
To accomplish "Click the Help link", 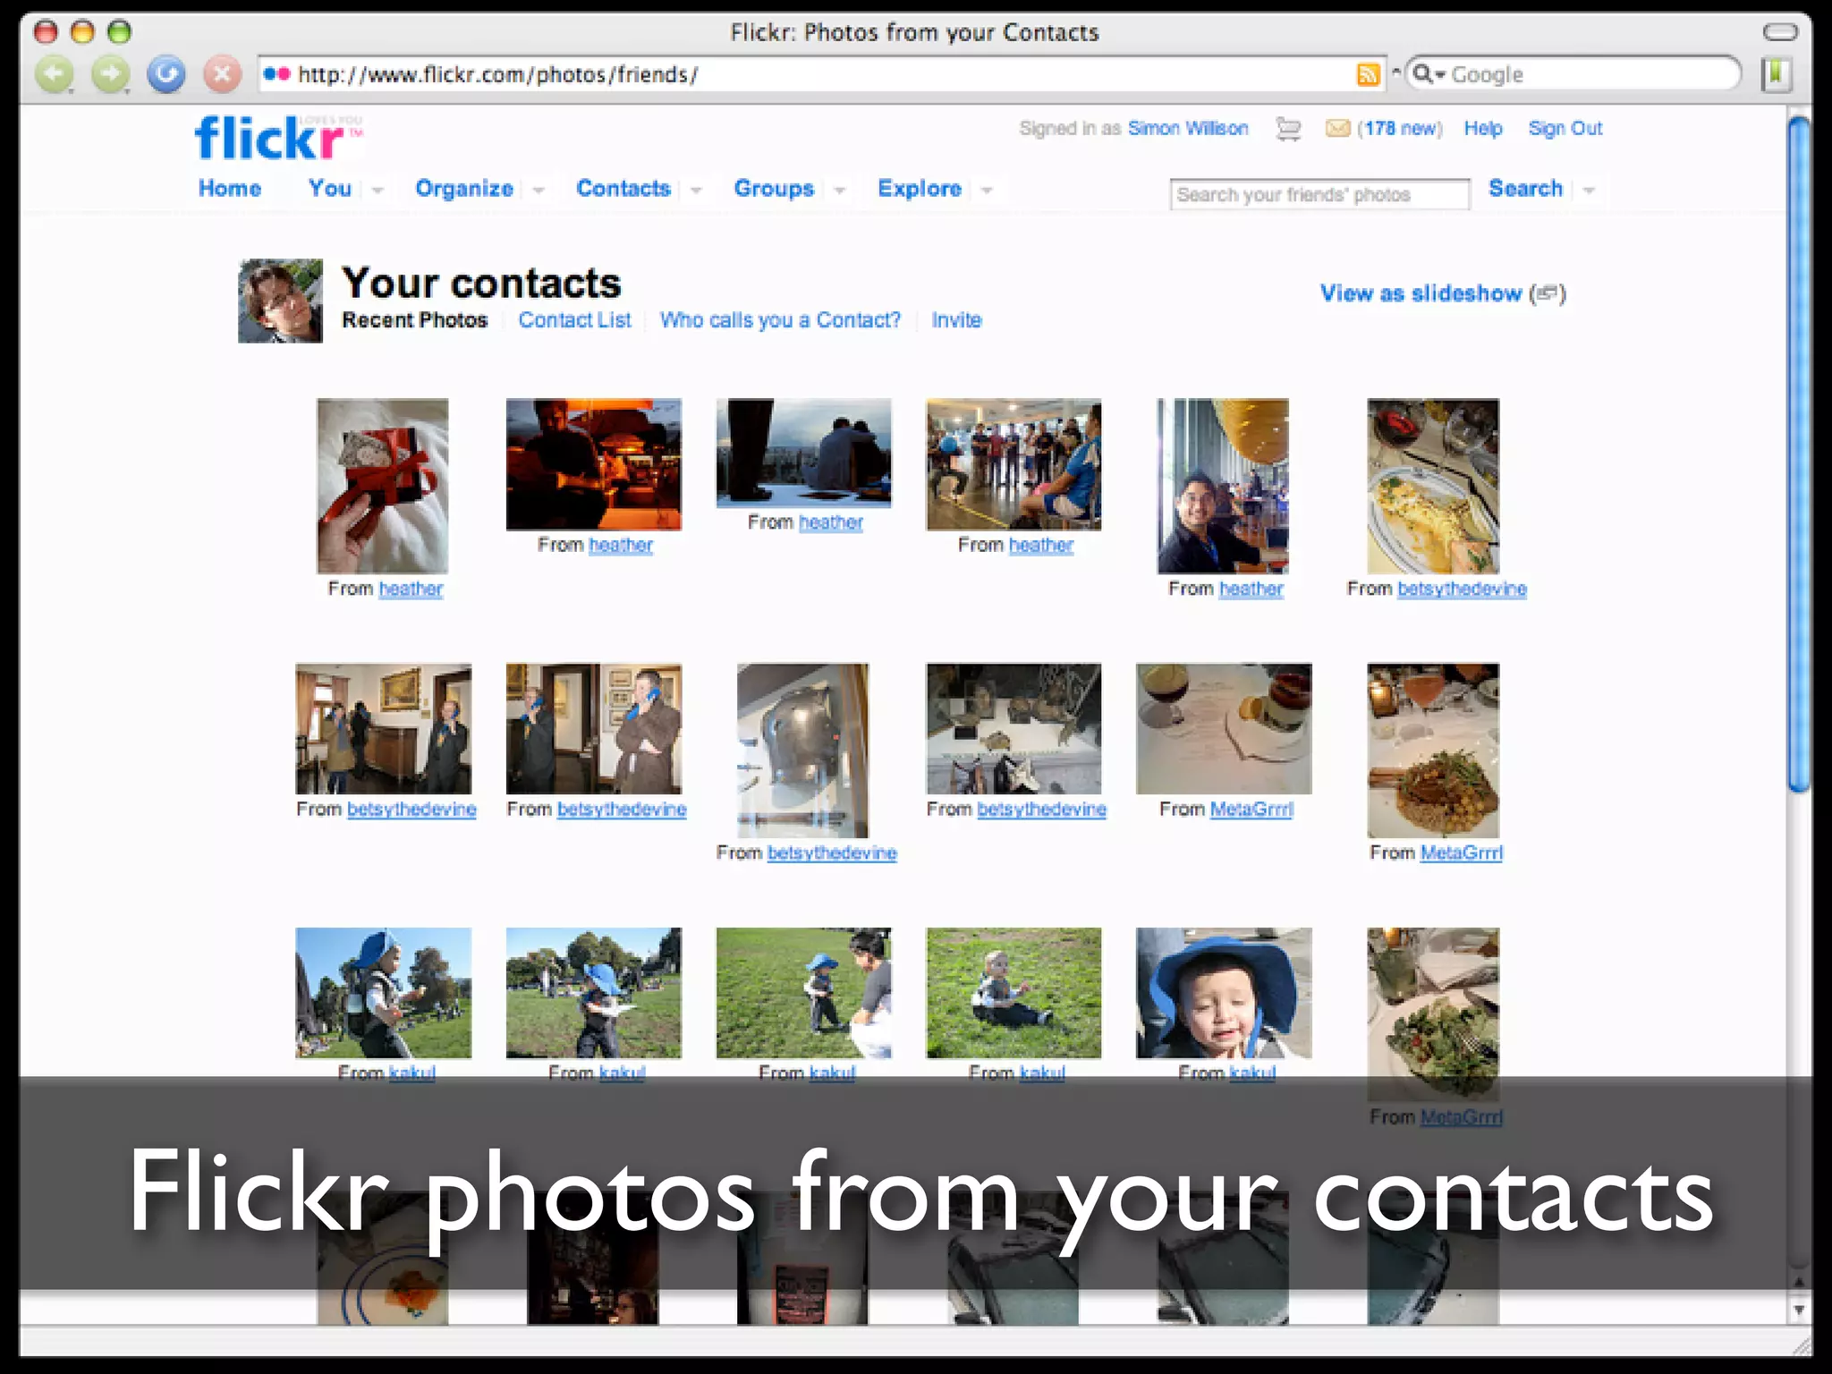I will [1483, 129].
